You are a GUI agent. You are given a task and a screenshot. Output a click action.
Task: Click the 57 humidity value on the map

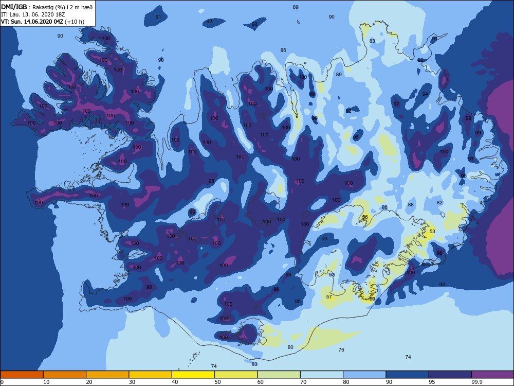(x=329, y=297)
